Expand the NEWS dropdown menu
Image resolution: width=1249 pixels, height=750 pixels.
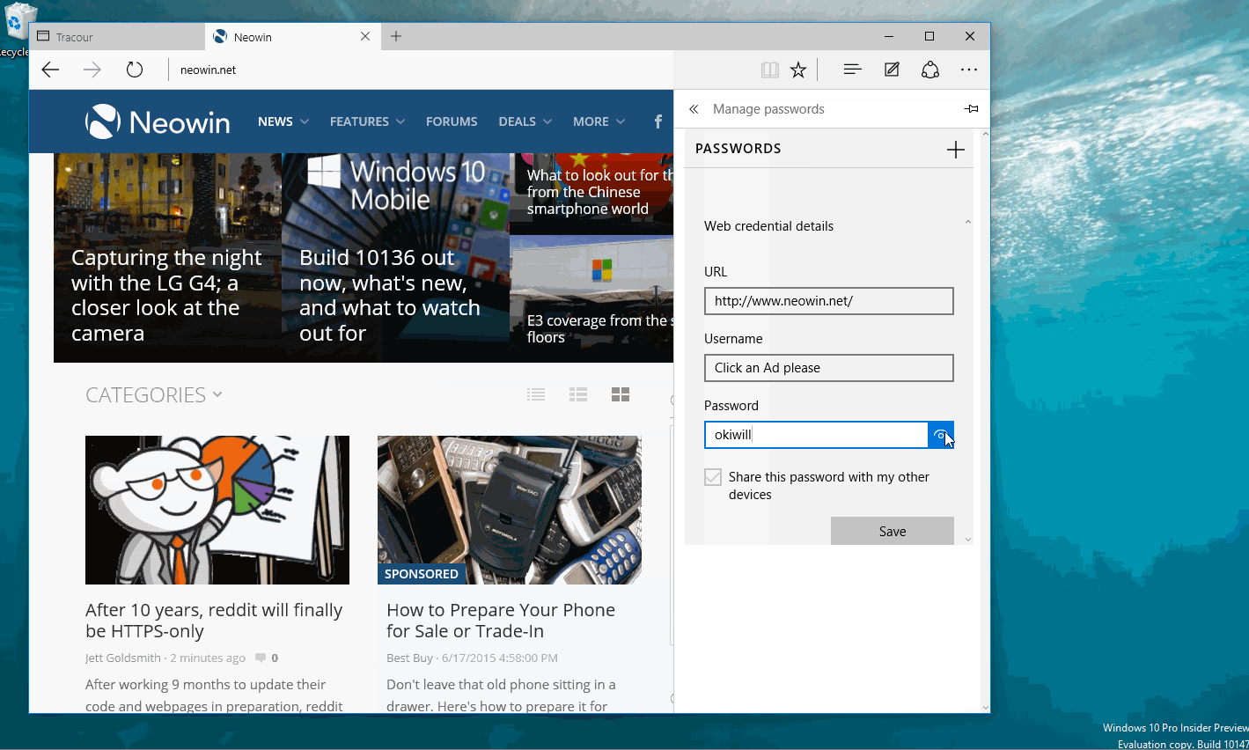coord(283,121)
